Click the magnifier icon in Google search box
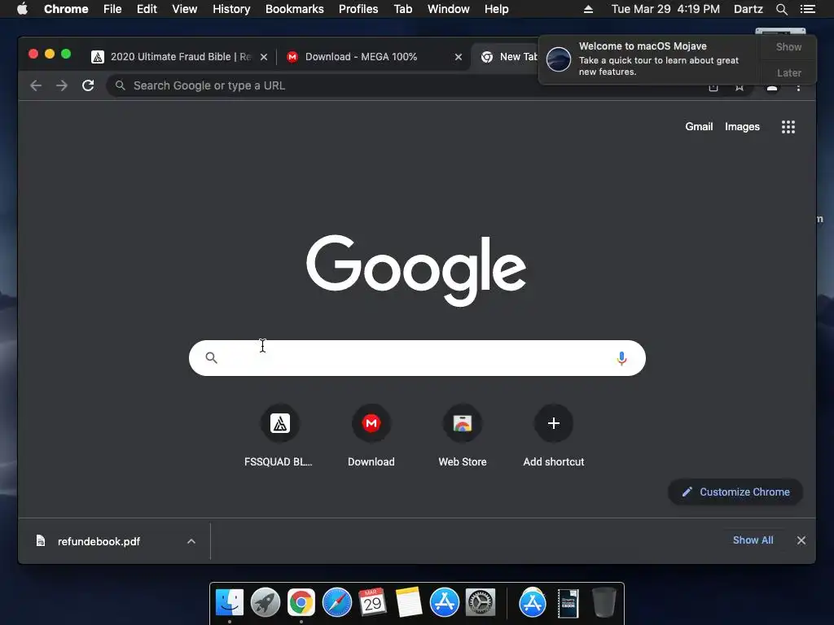The image size is (834, 625). pyautogui.click(x=211, y=358)
